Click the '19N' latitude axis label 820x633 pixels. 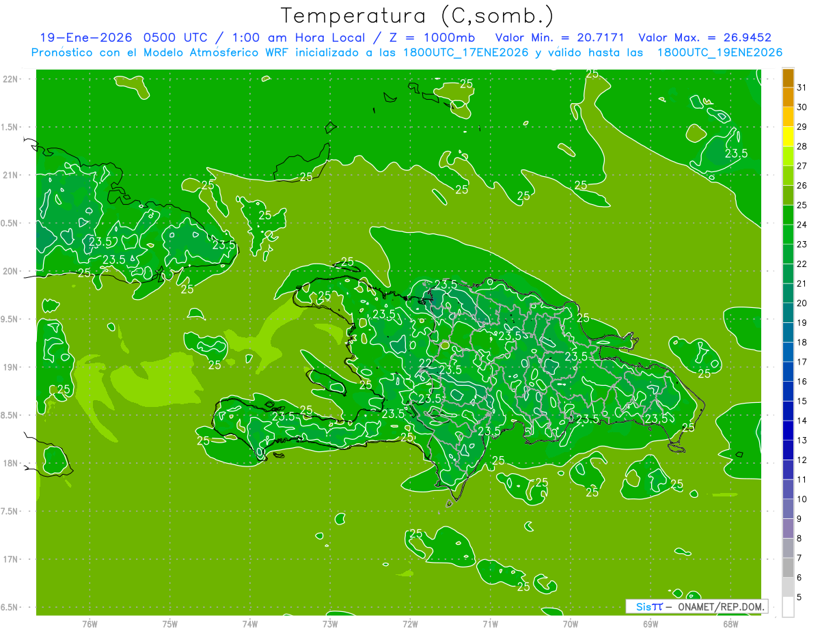coord(10,367)
